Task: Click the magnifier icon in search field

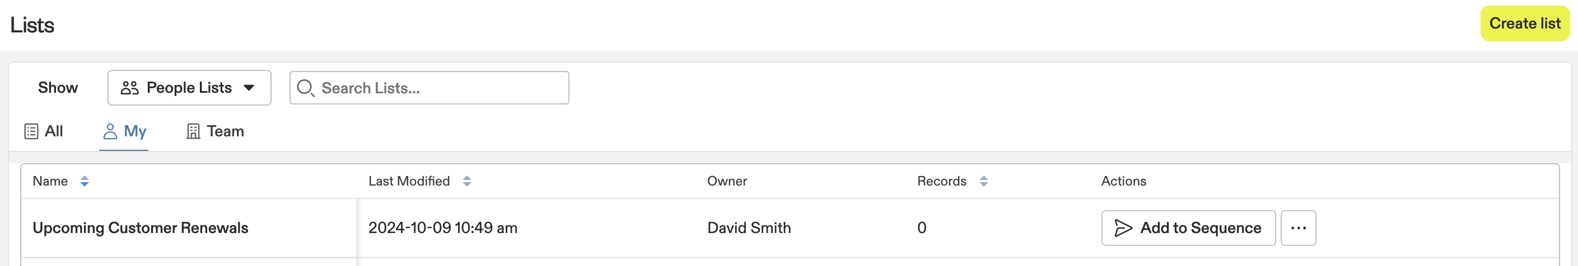Action: click(305, 88)
